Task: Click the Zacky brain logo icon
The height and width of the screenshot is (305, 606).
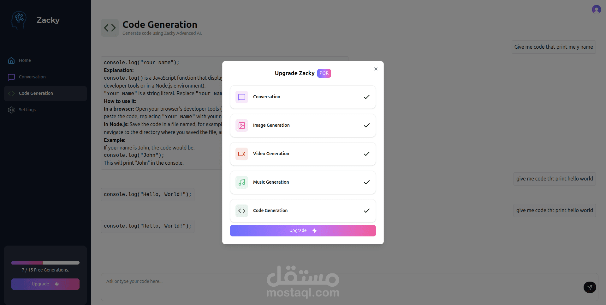Action: pos(19,20)
